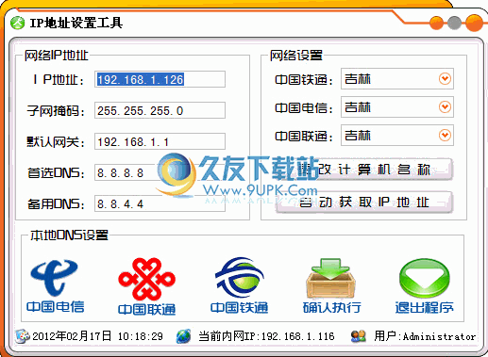Screen dimensions: 488x357
Task: Click the 确认执行 caption text
Action: [331, 307]
